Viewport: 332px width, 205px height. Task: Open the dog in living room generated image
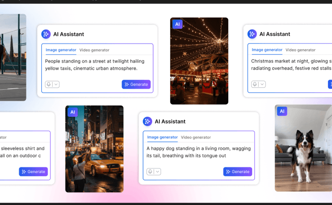[x=303, y=148]
